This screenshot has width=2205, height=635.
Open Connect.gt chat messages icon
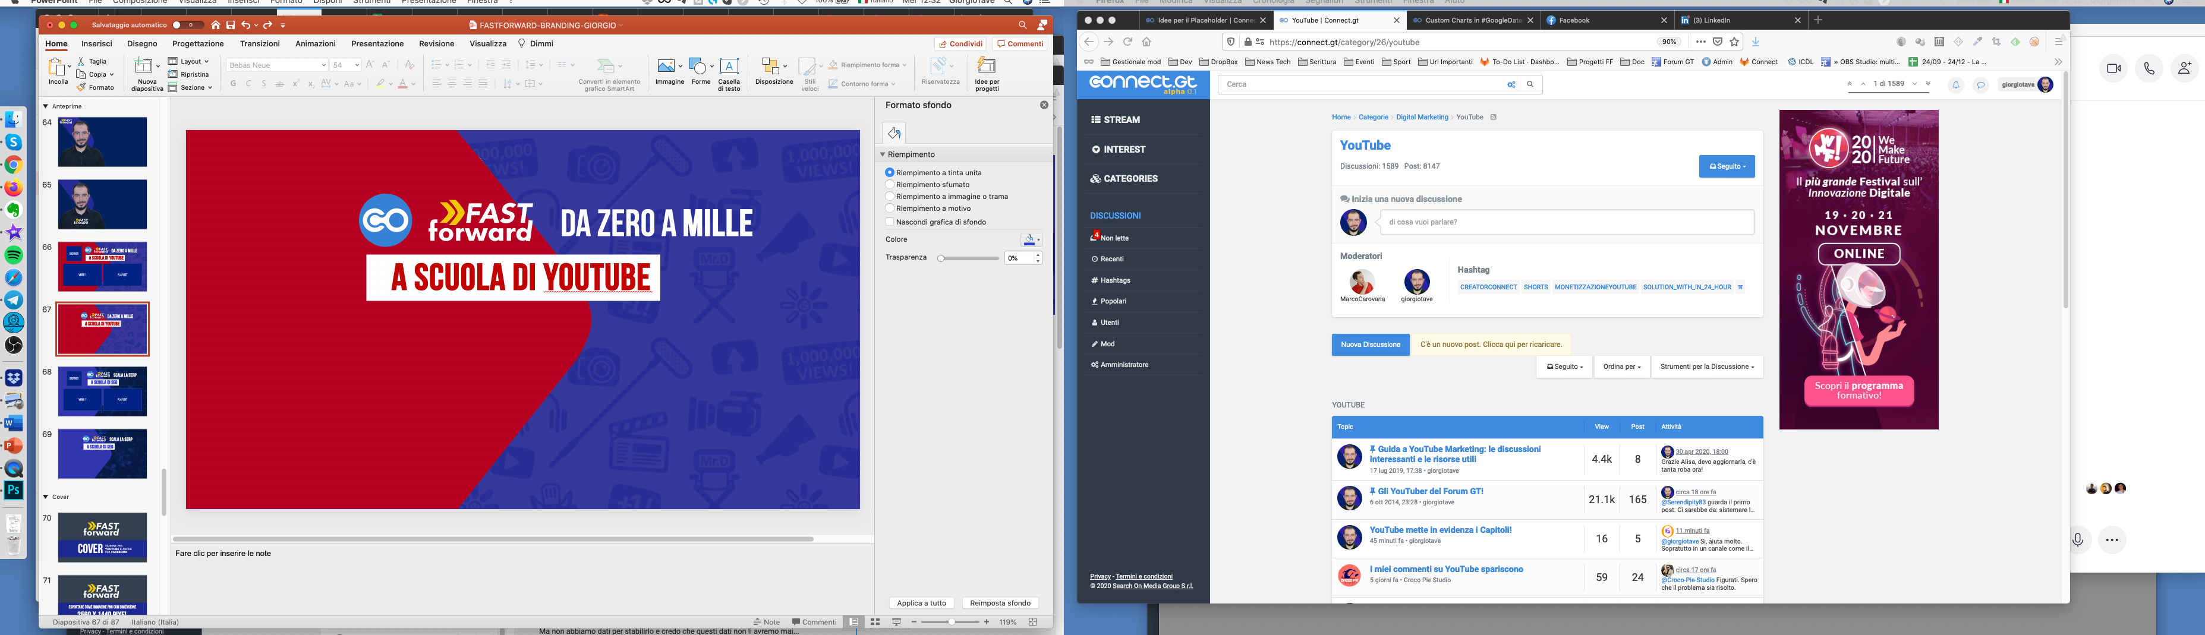1981,85
